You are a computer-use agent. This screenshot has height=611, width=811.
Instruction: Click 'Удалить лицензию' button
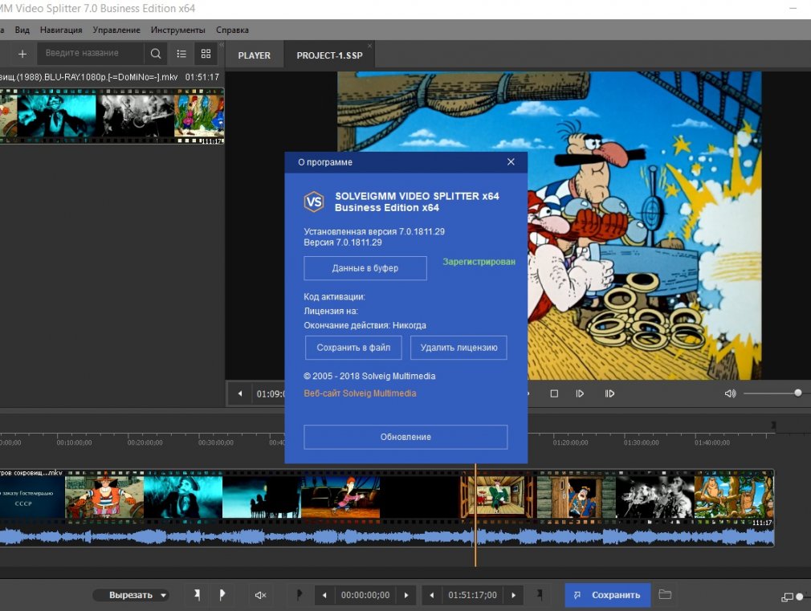click(458, 348)
